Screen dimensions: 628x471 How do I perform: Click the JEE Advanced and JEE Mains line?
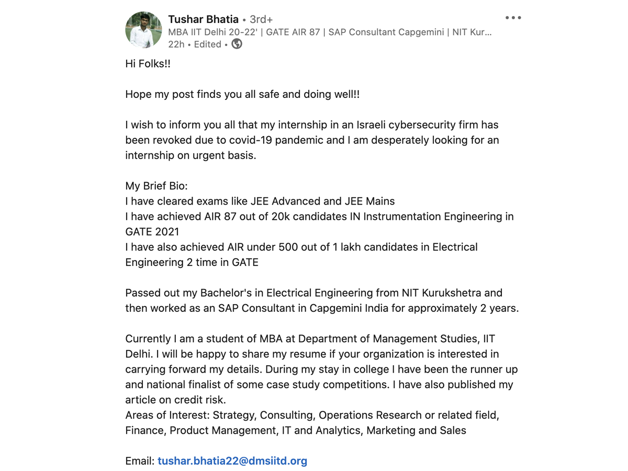coord(260,201)
